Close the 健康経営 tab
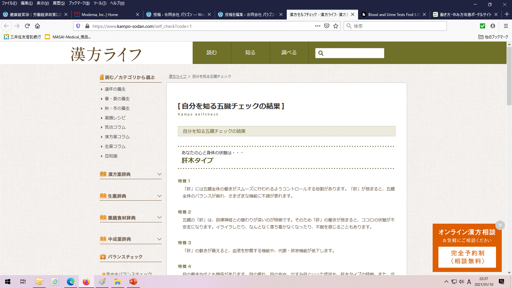The image size is (512, 288). click(66, 14)
